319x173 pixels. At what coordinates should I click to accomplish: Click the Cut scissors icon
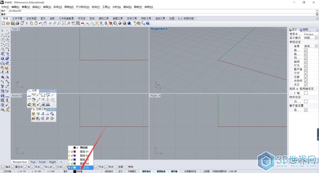pos(26,23)
